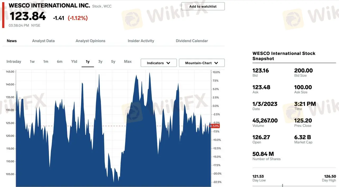Open the News tab
The image size is (339, 187).
tap(12, 41)
